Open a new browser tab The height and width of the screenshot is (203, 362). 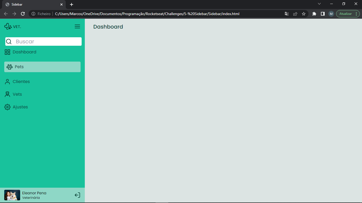tap(71, 4)
